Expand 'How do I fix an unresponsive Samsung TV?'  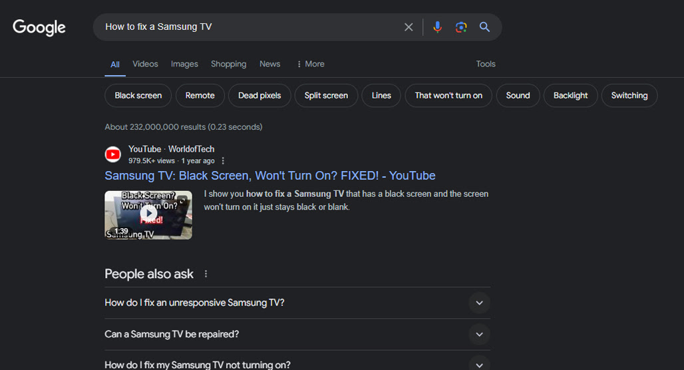coord(297,303)
